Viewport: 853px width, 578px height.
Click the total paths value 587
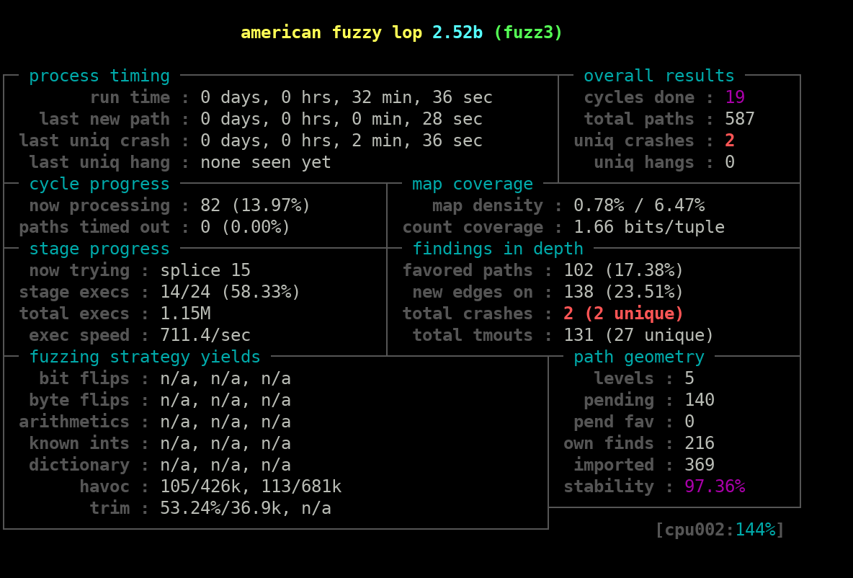(739, 119)
